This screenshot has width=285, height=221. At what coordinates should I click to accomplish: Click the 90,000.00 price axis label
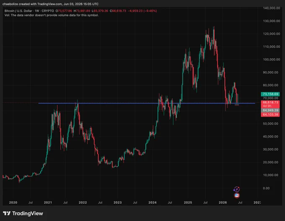click(271, 73)
